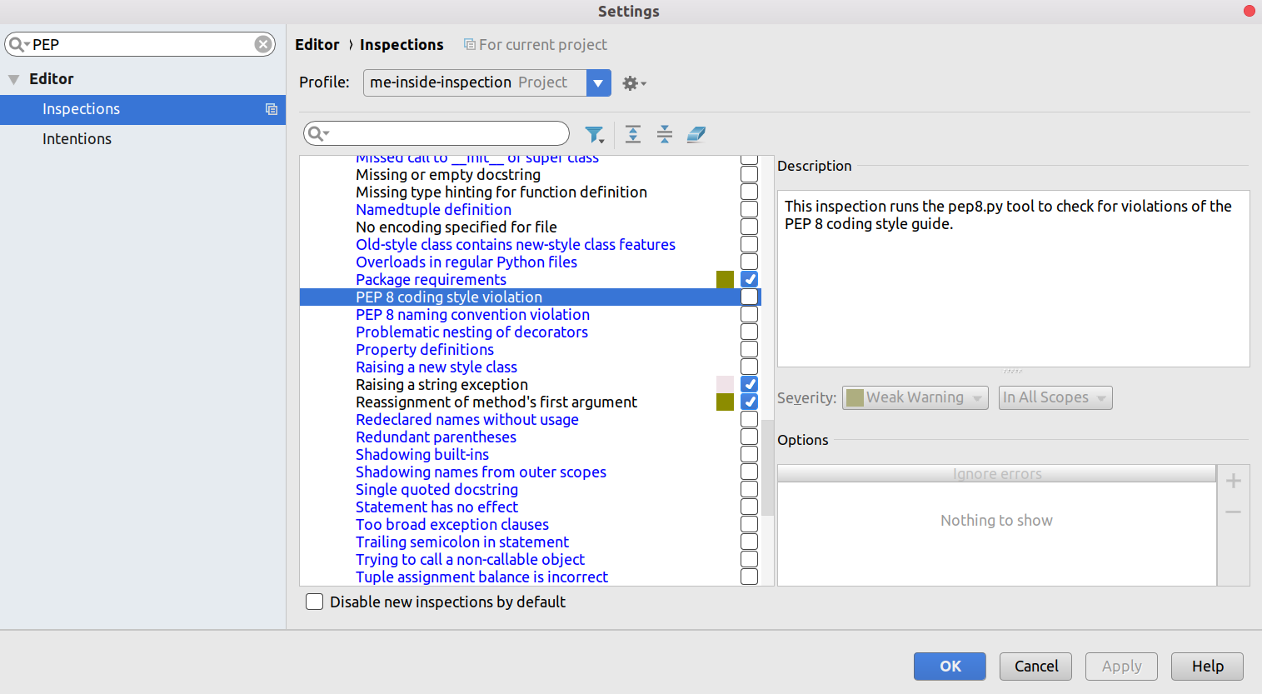
Task: Expand all inspection groups
Action: tap(633, 134)
